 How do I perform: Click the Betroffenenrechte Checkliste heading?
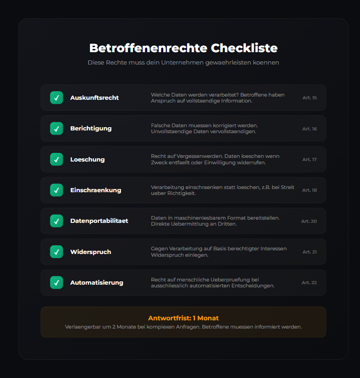tap(183, 48)
